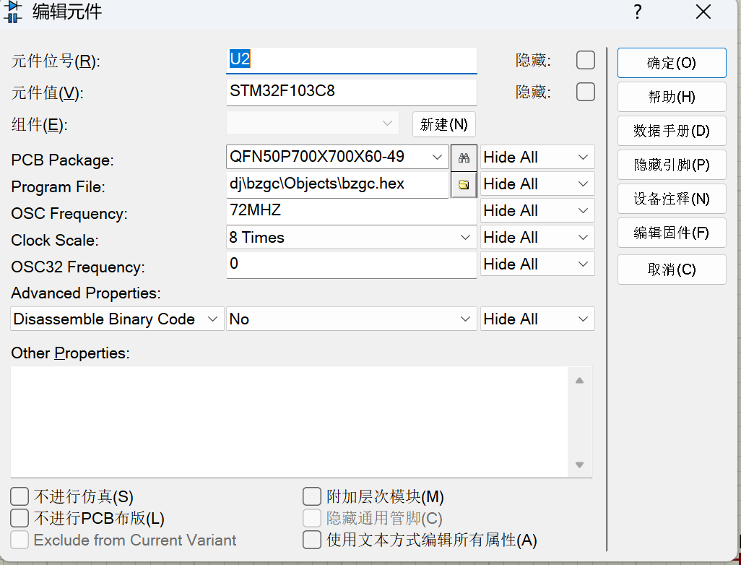Click 编辑固件(F) button
Image resolution: width=741 pixels, height=565 pixels.
(x=672, y=233)
